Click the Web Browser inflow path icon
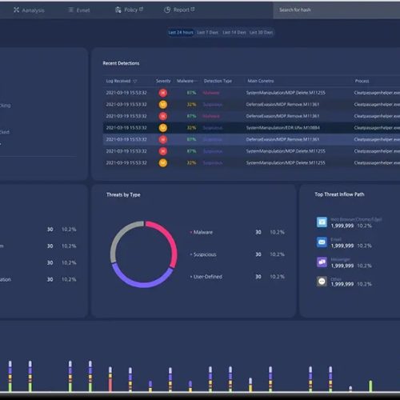 [322, 222]
